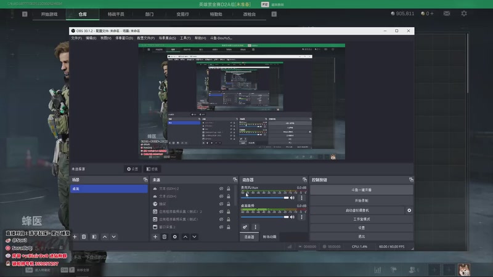The width and height of the screenshot is (493, 277).
Task: Open the game statistics bar chart icon
Action: (378, 270)
